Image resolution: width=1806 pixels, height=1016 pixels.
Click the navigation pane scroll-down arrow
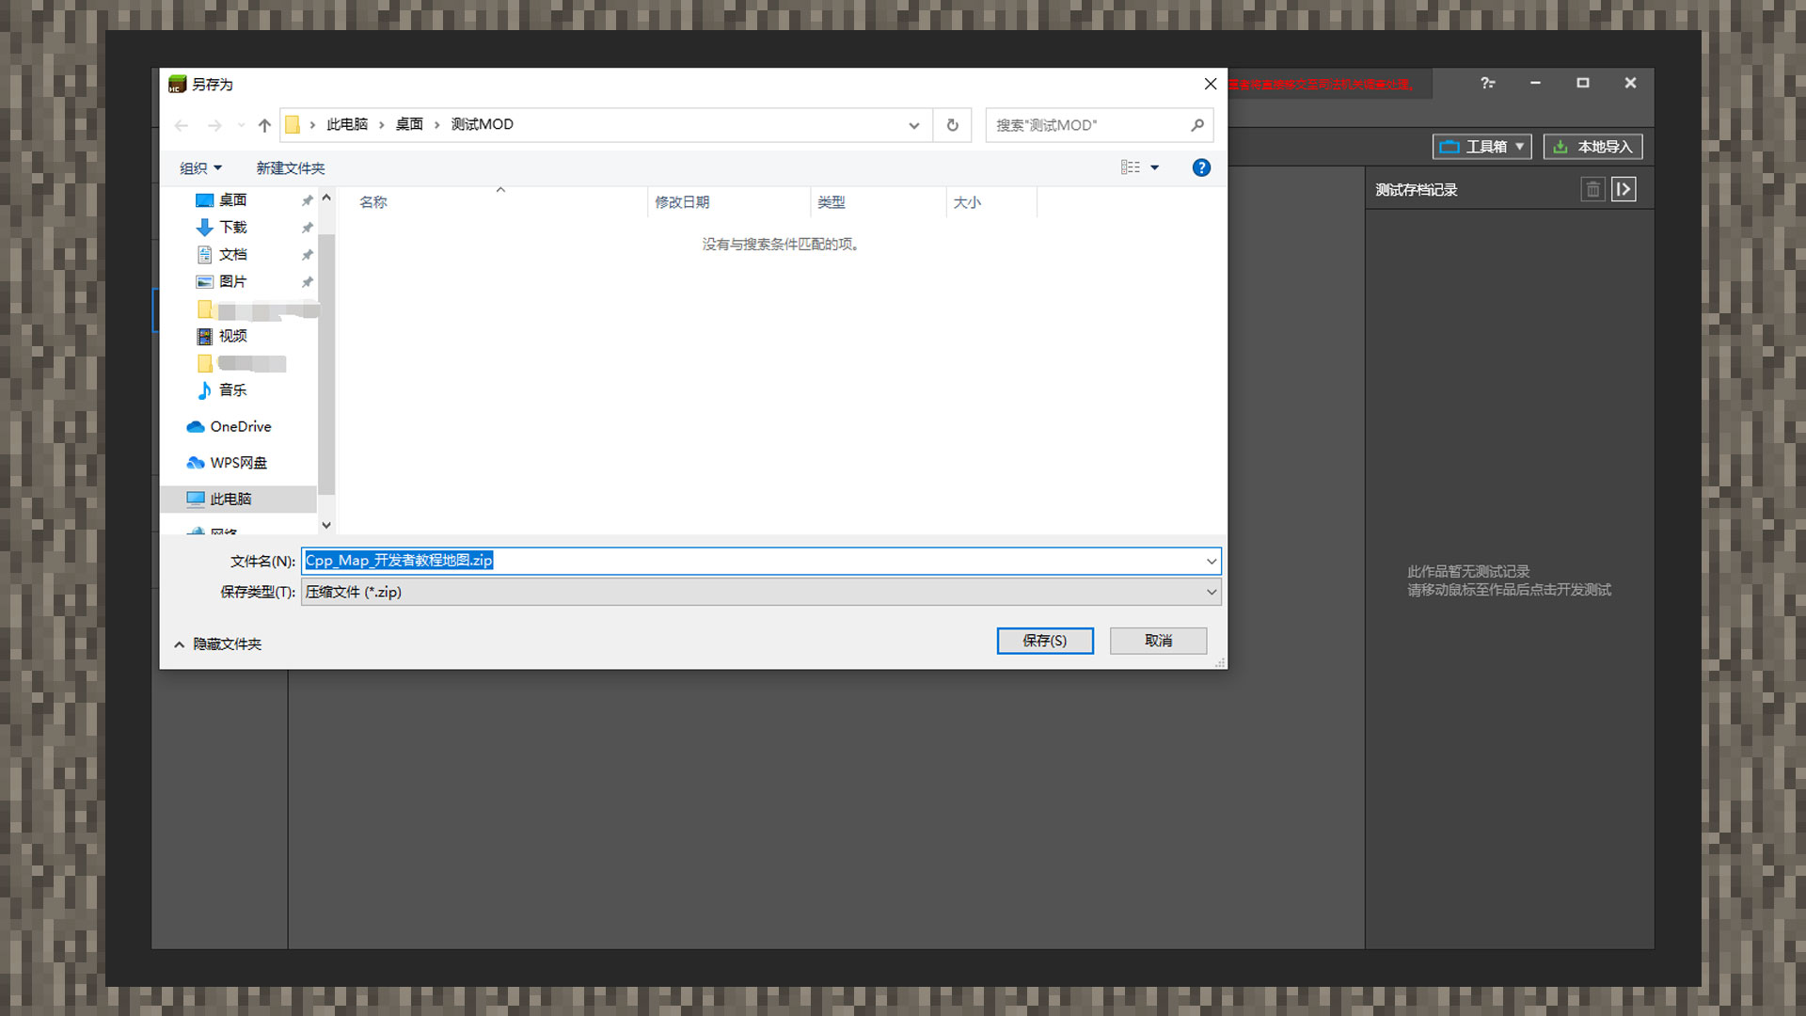[x=326, y=525]
